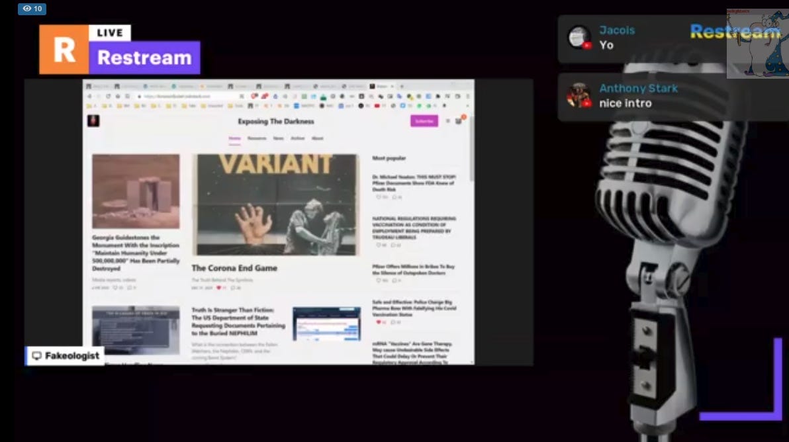Like the Dr. Michael Yeadon article heart

tap(379, 197)
